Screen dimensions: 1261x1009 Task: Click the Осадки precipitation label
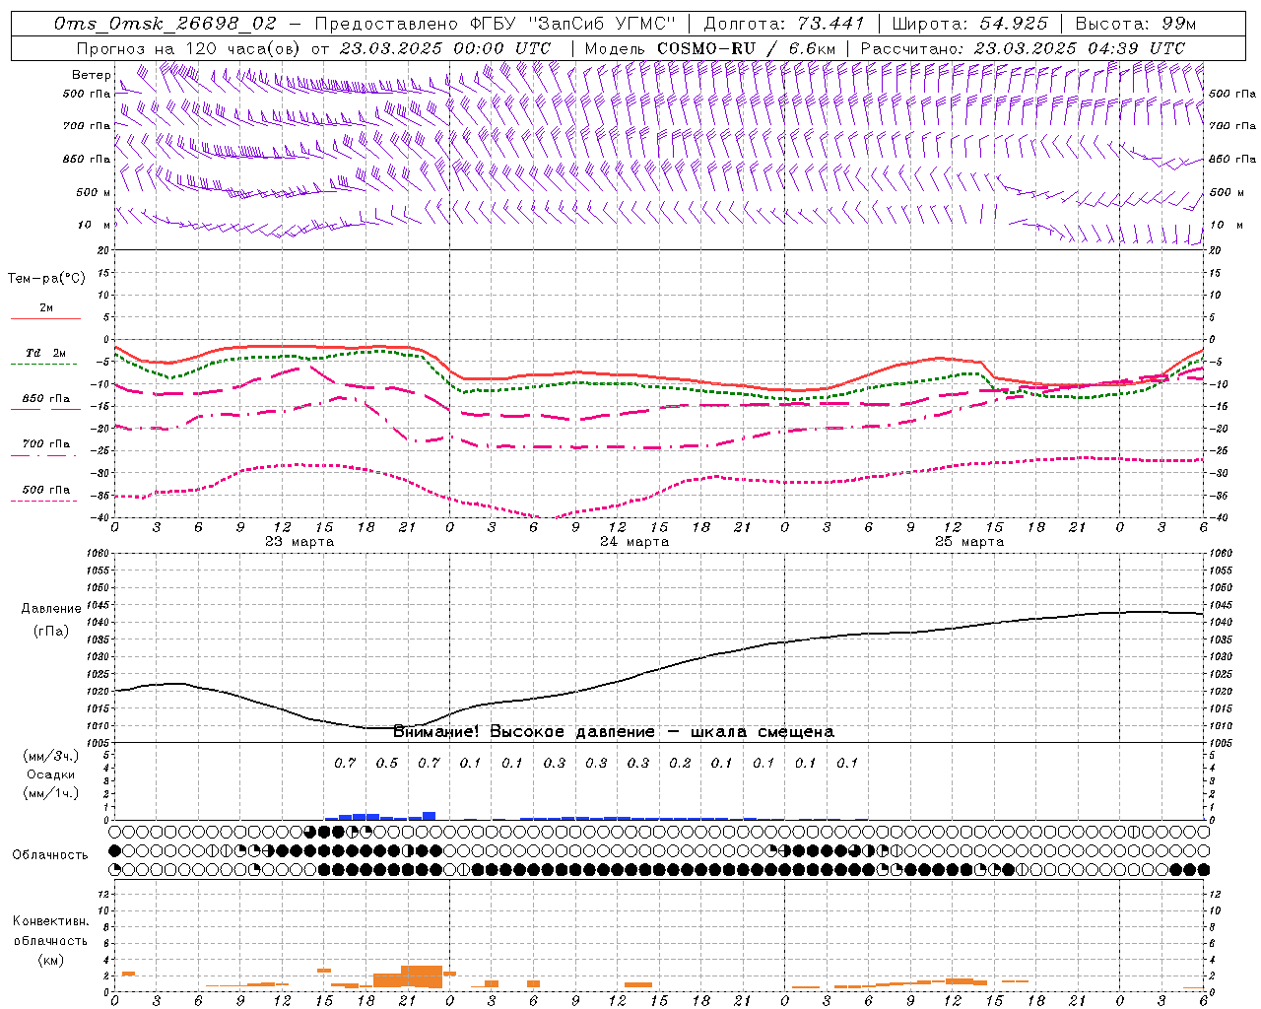[x=51, y=774]
